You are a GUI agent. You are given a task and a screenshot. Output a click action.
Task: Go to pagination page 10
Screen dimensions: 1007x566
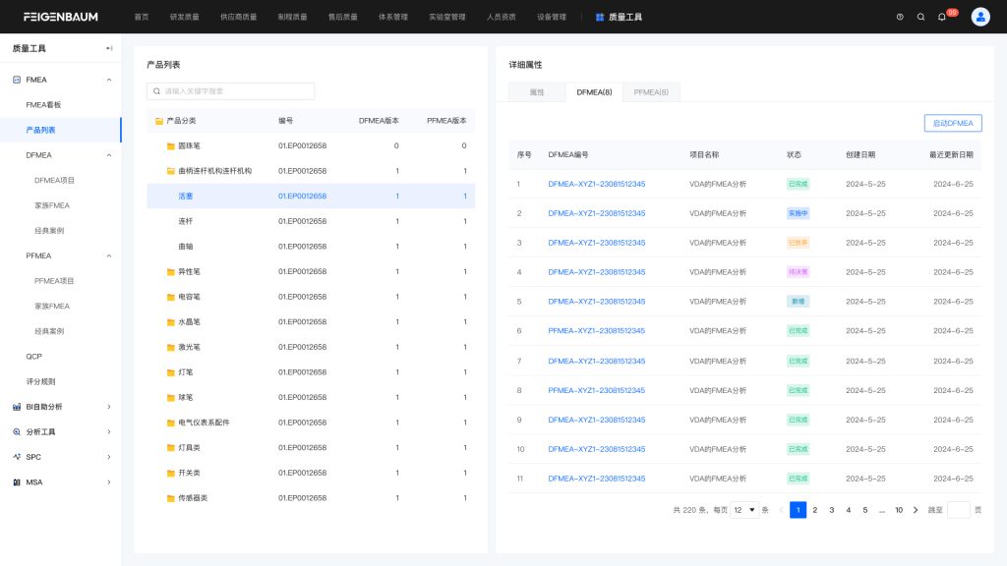tap(899, 510)
